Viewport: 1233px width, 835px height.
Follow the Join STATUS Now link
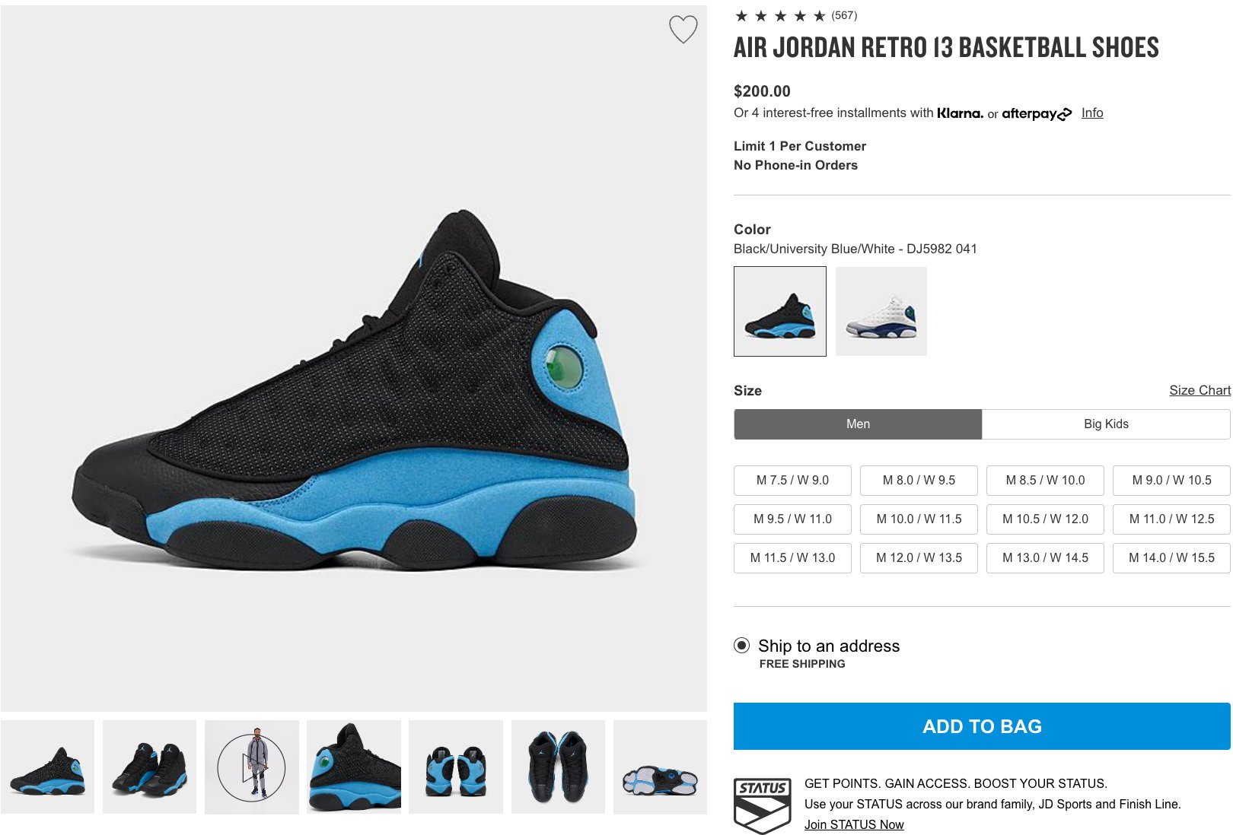(x=854, y=824)
